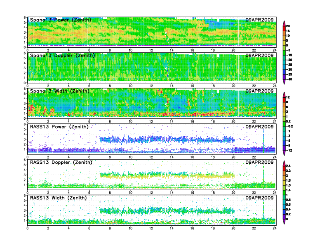317x245 pixels.
Task: Click the "2.4" label on the bottom colorbar
Action: (x=288, y=166)
